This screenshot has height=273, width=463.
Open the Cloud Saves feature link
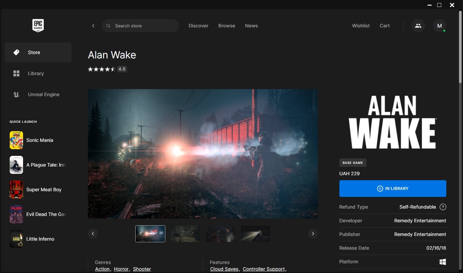(224, 269)
